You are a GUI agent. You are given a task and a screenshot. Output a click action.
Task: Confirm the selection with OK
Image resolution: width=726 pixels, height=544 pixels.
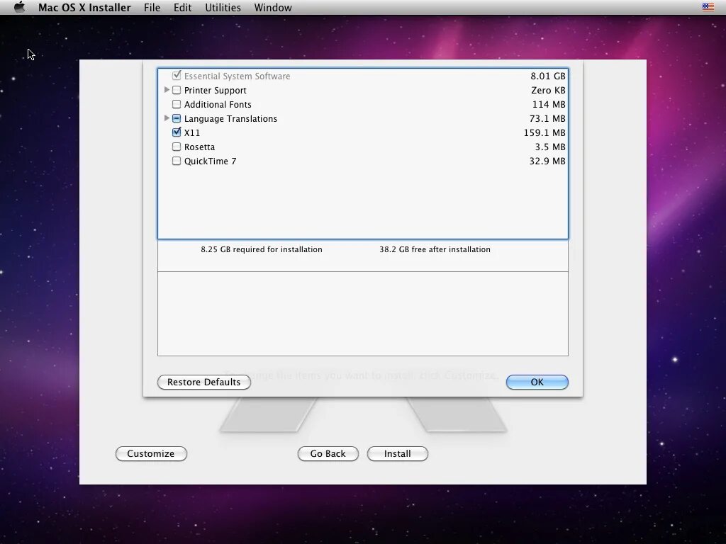pyautogui.click(x=537, y=382)
